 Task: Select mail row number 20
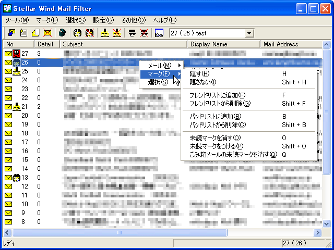[163, 116]
